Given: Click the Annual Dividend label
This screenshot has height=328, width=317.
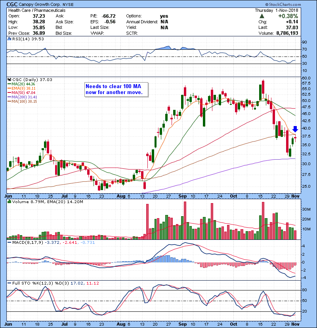Looking at the screenshot, I should click(x=142, y=22).
